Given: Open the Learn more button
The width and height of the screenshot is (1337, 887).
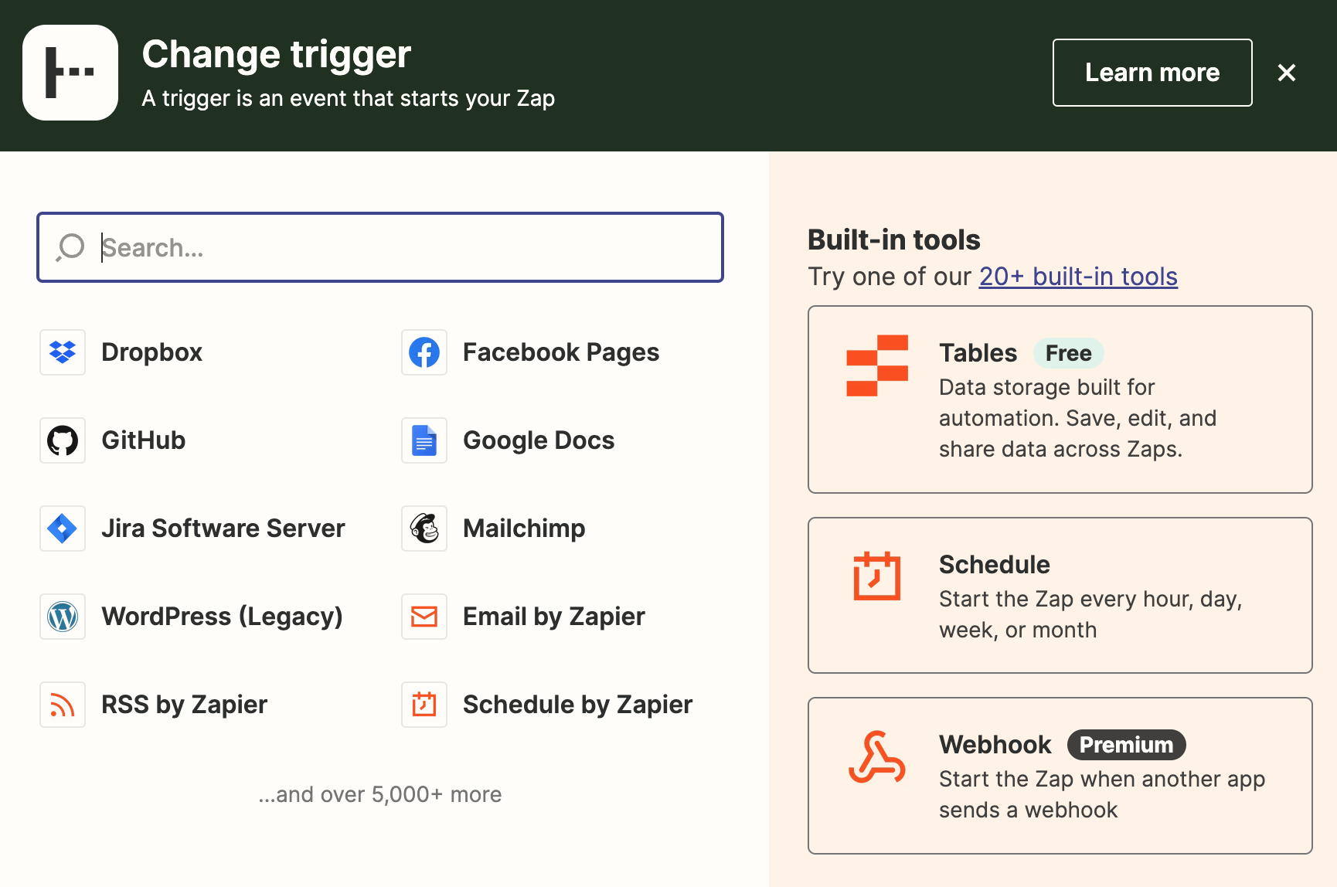Looking at the screenshot, I should [1152, 73].
